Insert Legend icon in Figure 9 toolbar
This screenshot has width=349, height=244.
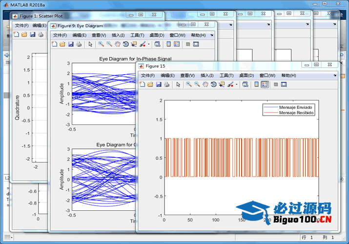click(x=177, y=44)
